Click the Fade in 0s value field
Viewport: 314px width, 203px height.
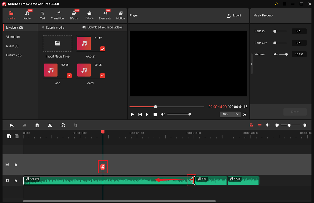coord(299,31)
